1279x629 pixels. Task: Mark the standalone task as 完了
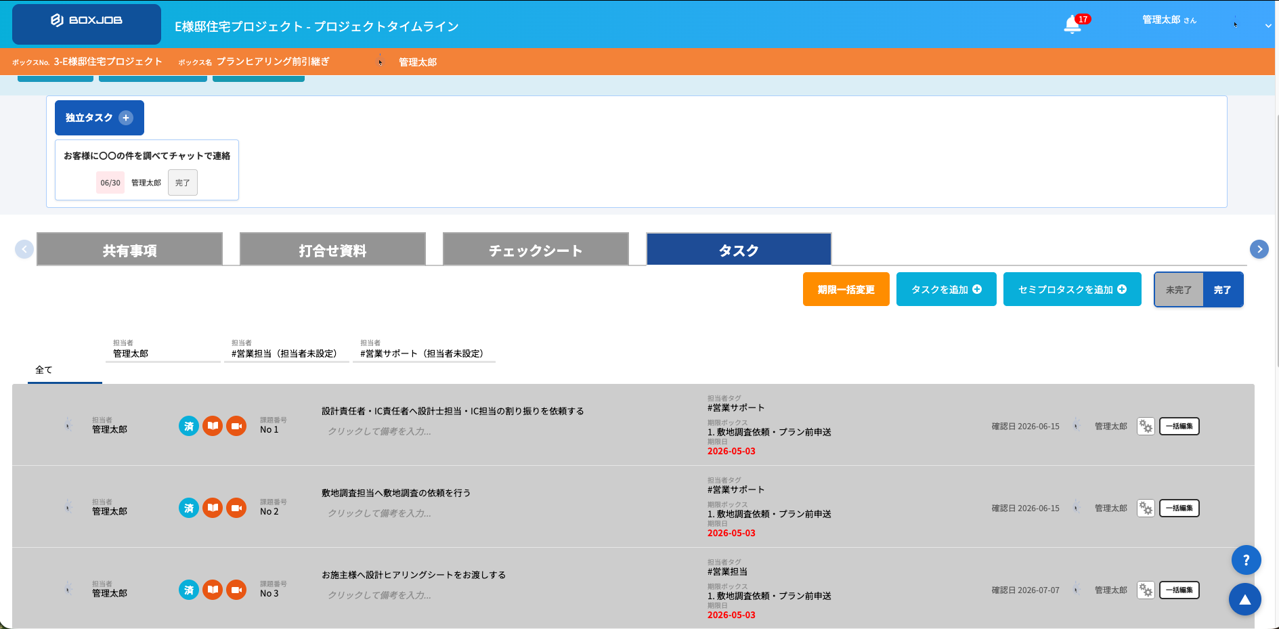(x=183, y=183)
